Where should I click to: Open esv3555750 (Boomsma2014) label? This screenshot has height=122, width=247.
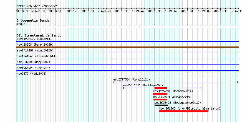(173, 91)
